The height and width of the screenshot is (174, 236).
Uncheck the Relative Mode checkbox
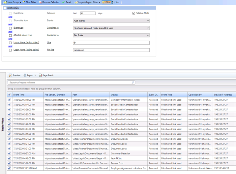pos(134,13)
